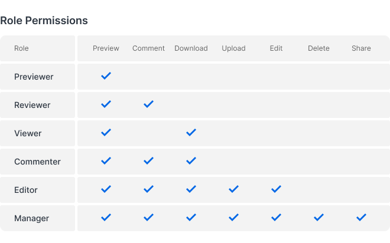The image size is (390, 243).
Task: Select the Manager role row label
Action: pos(31,218)
